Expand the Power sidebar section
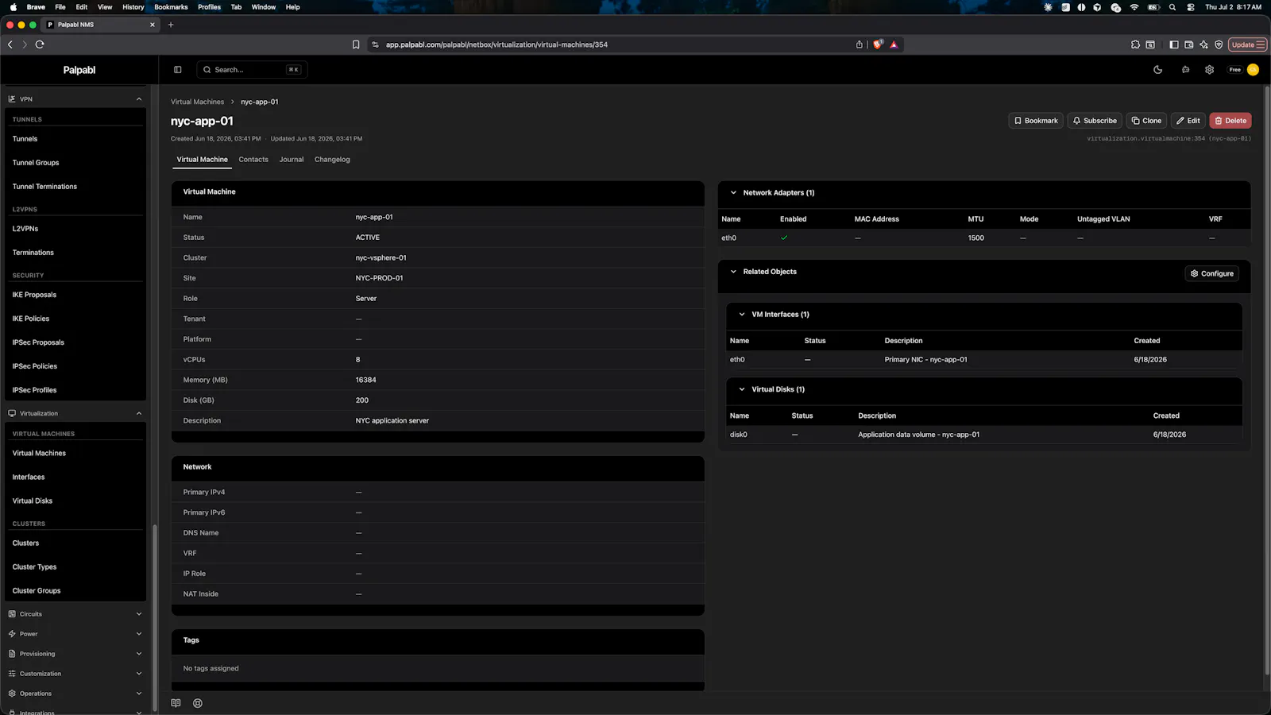The height and width of the screenshot is (715, 1271). pos(139,634)
